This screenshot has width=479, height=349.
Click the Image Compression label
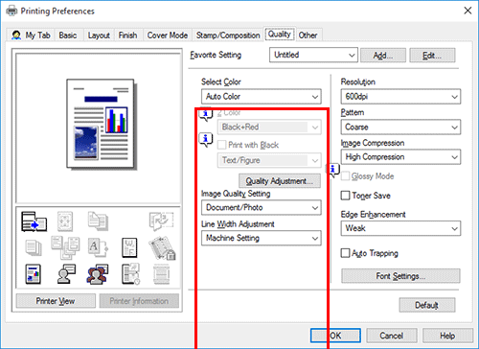click(373, 143)
